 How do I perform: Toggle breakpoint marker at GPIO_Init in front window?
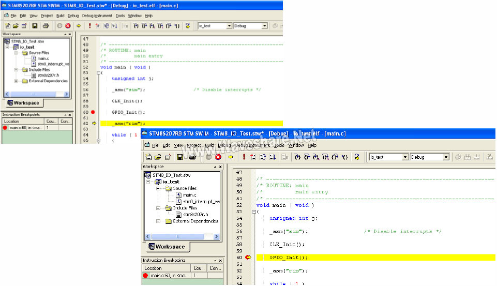coord(248,258)
